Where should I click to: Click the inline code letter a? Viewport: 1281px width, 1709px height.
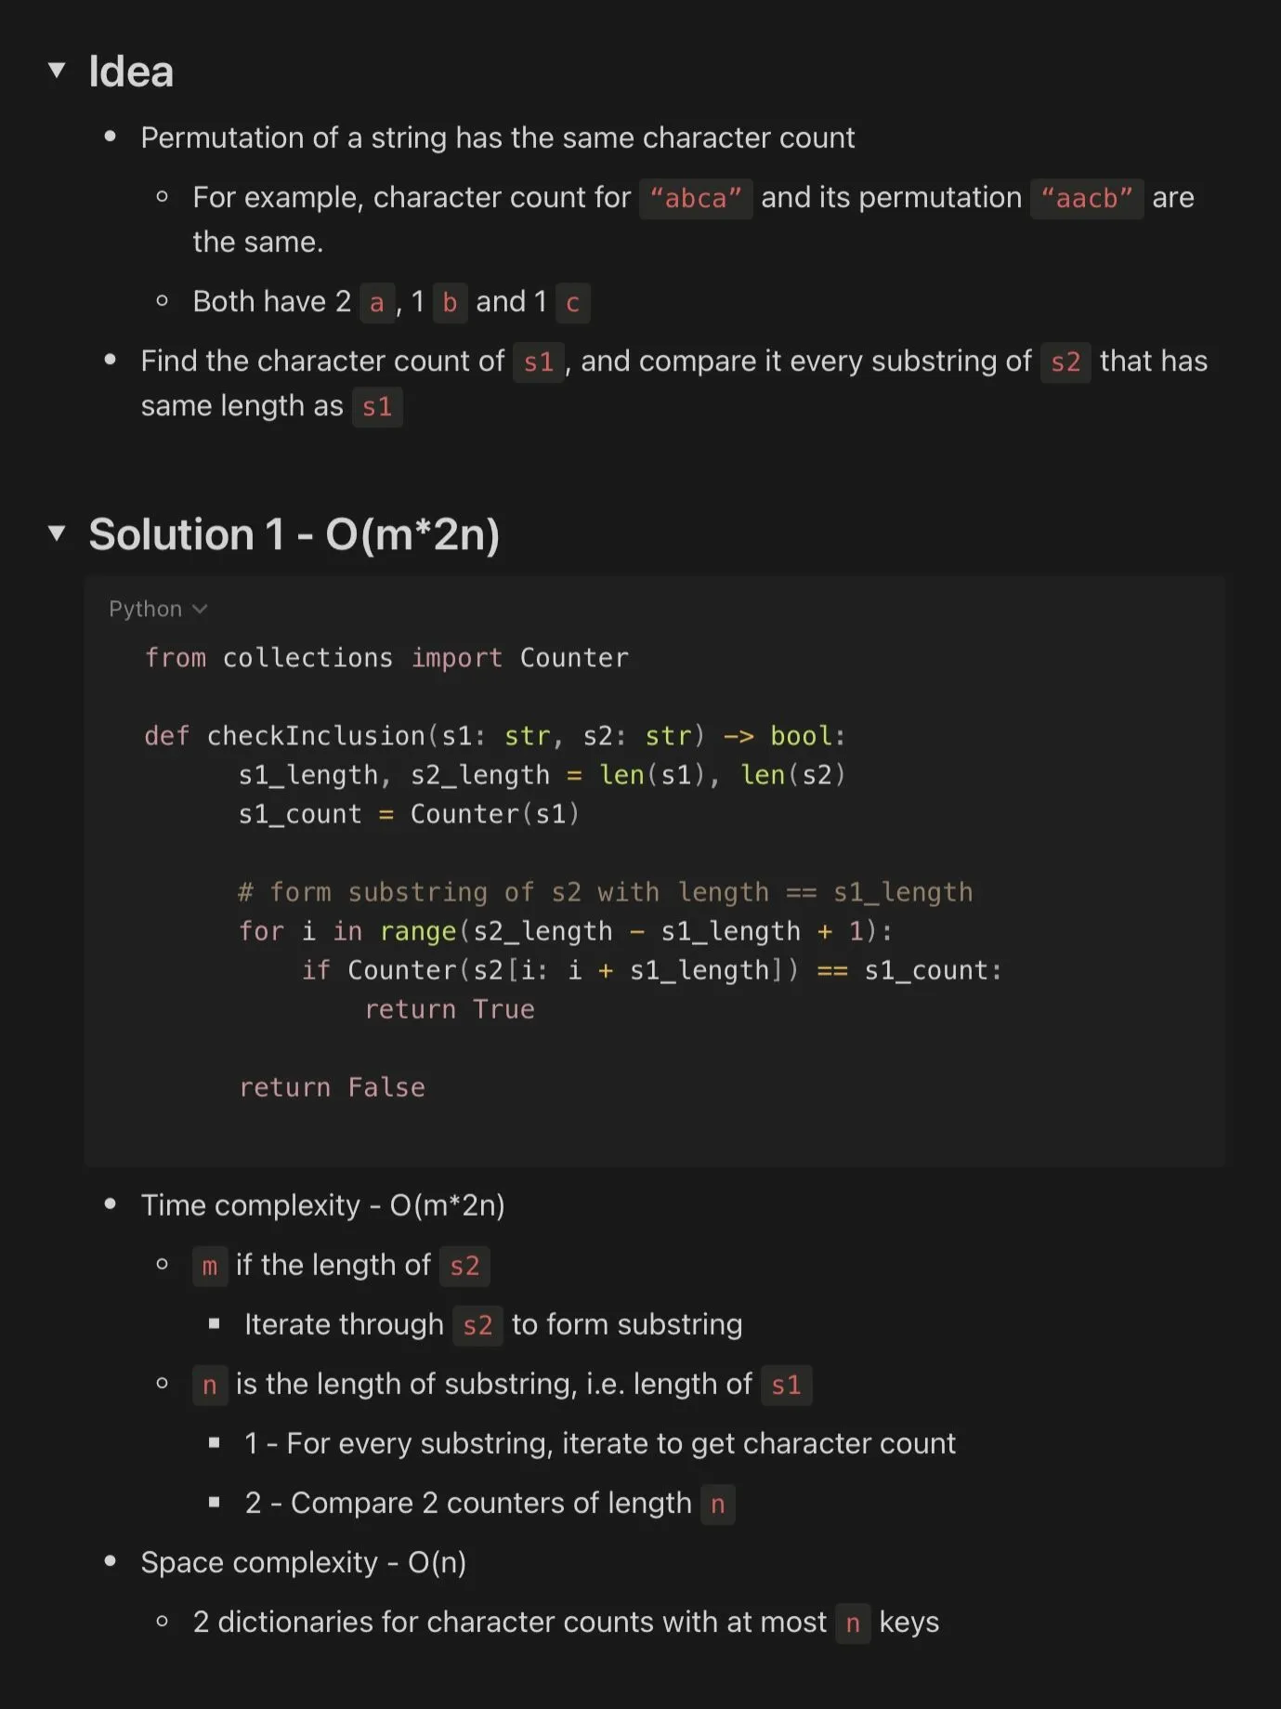click(x=376, y=303)
